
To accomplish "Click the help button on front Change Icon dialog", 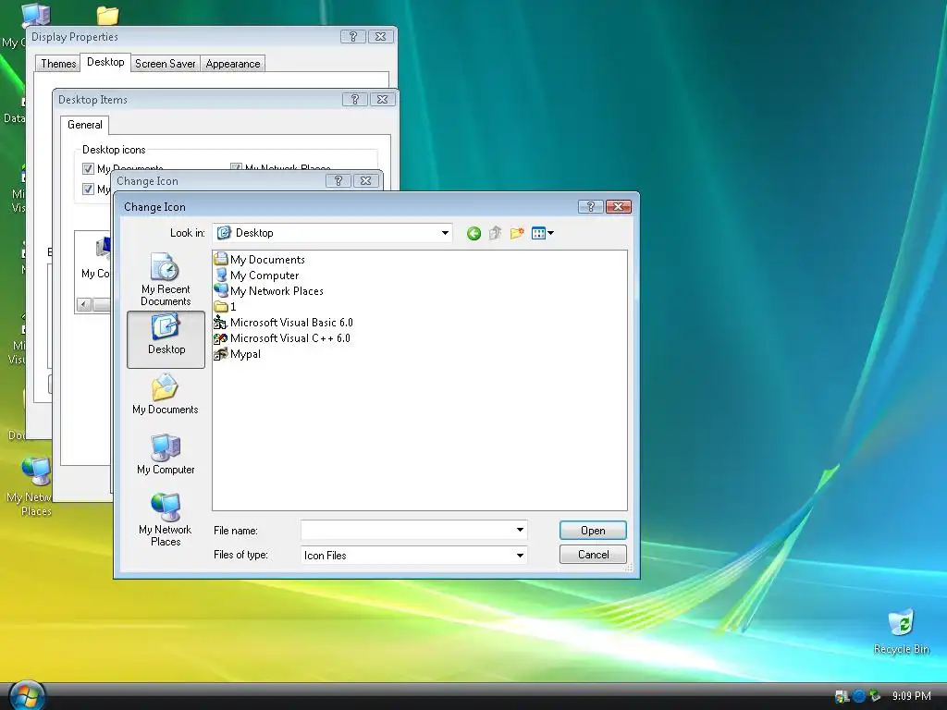I will click(x=590, y=206).
